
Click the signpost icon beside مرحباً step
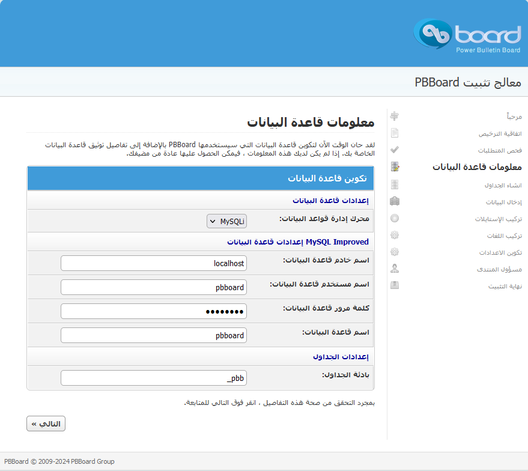[395, 116]
